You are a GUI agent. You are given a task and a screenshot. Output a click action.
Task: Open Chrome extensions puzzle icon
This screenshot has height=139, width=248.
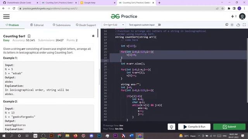[x=229, y=8]
